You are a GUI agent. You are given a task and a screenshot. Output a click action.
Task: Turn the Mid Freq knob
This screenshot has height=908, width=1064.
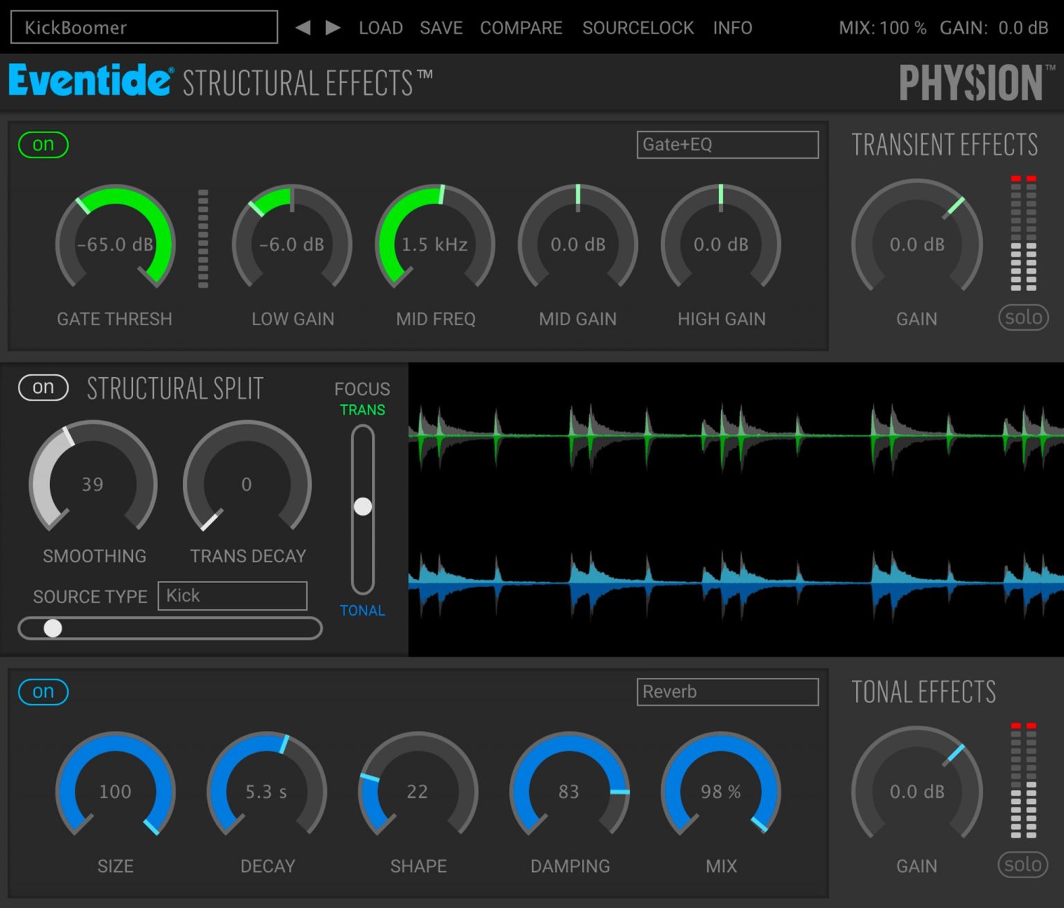435,244
